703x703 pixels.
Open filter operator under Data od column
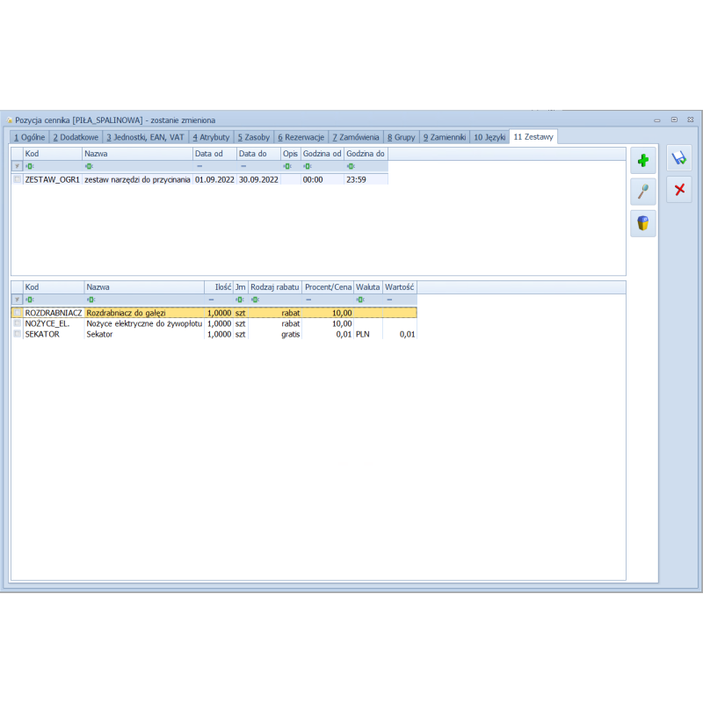click(x=199, y=166)
